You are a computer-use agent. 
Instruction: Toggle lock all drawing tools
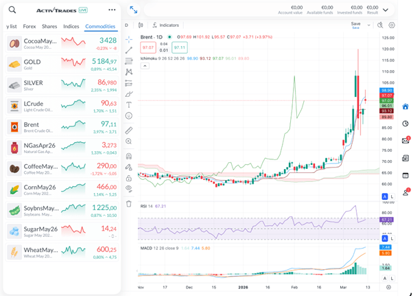(129, 177)
